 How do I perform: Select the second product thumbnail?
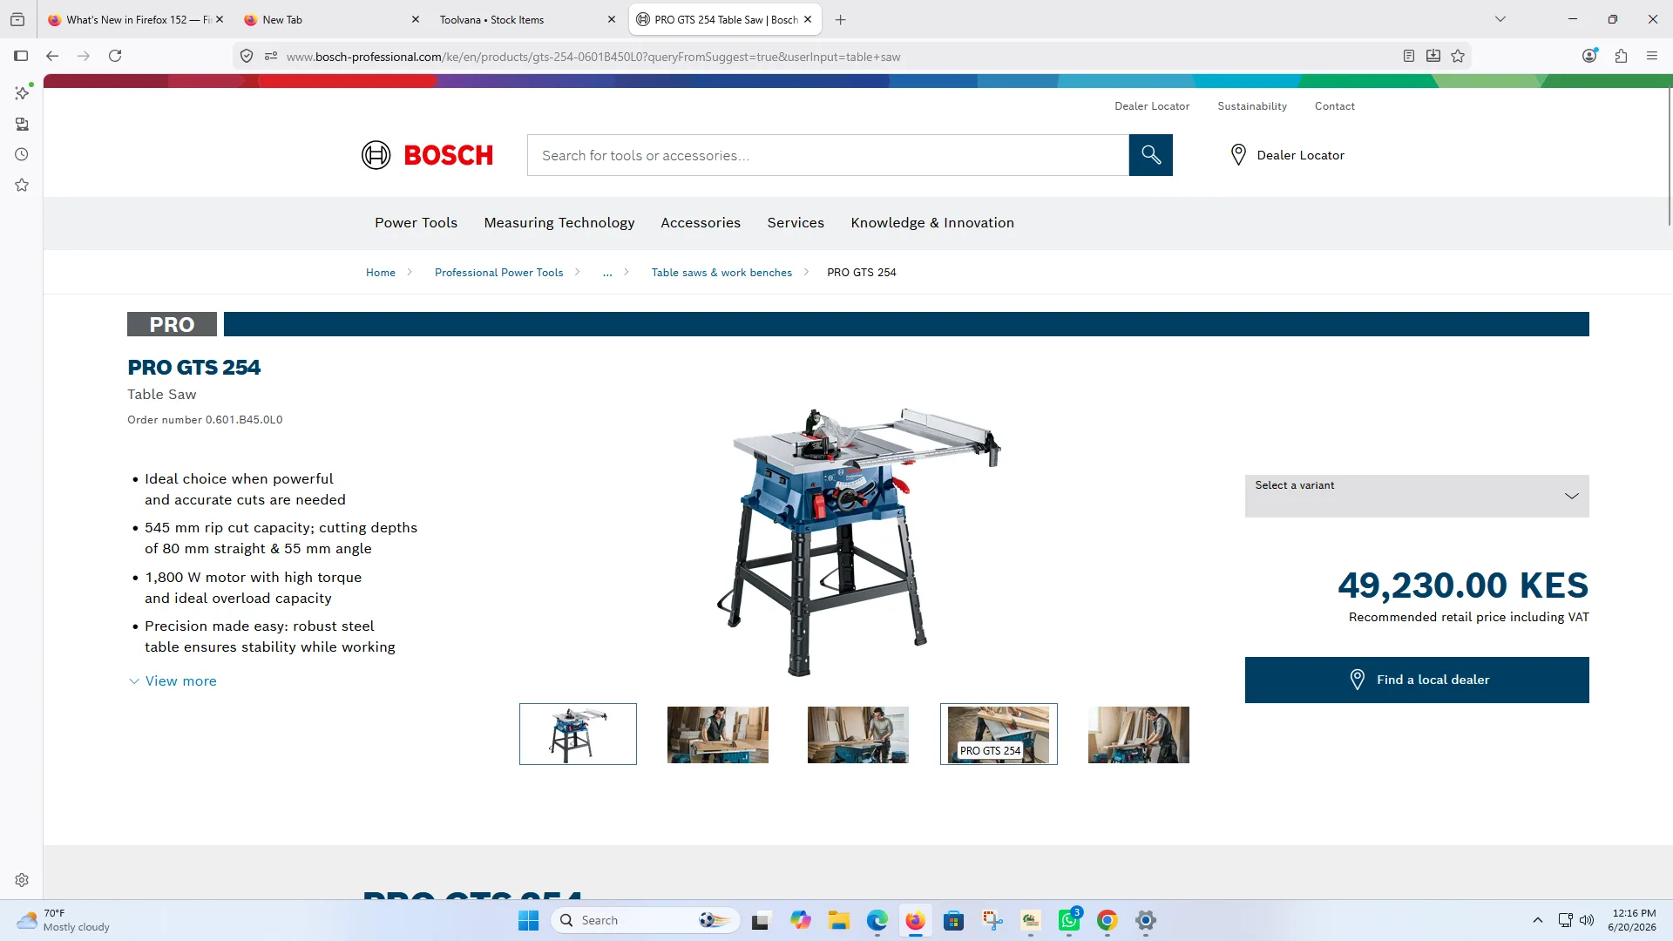point(718,735)
